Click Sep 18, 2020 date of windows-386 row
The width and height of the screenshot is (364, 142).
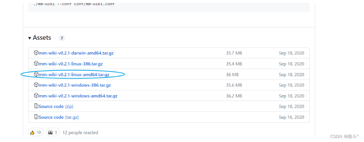click(291, 85)
